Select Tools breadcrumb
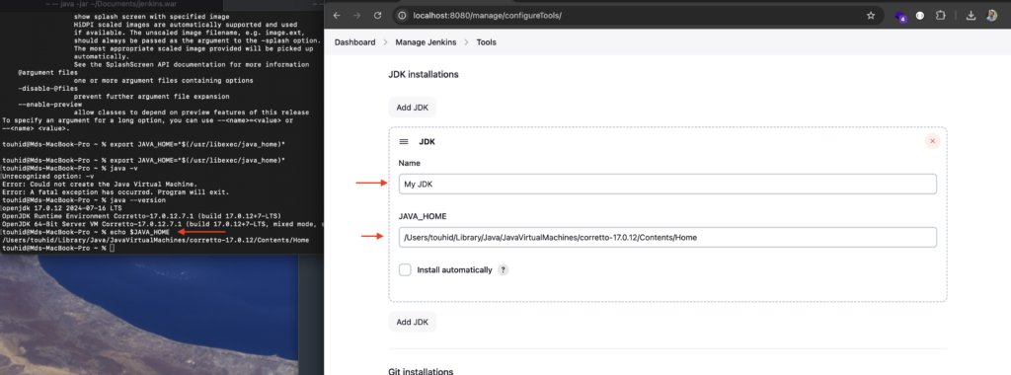Viewport: 1011px width, 375px height. click(x=486, y=42)
